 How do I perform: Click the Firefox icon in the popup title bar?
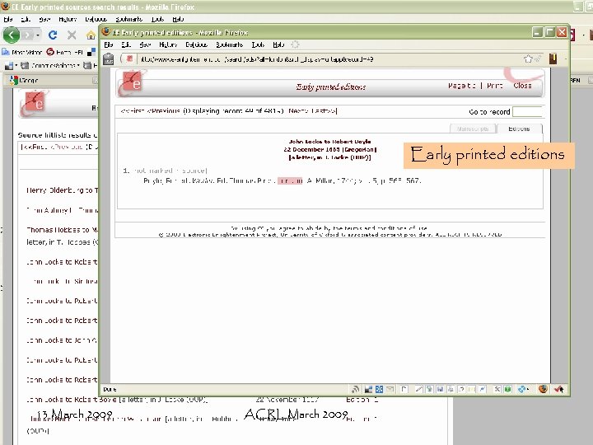(106, 32)
